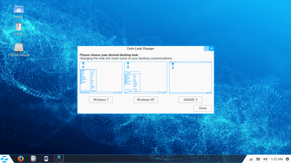This screenshot has height=163, width=291.
Task: Select the Zorin Look Changer taskbar item
Action: [59, 159]
